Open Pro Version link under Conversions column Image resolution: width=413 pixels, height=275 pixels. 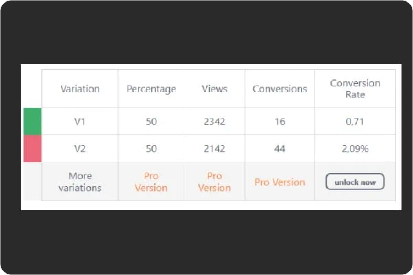(279, 182)
